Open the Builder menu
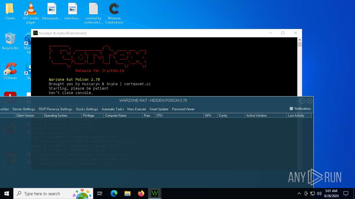The width and height of the screenshot is (355, 199). [x=4, y=109]
